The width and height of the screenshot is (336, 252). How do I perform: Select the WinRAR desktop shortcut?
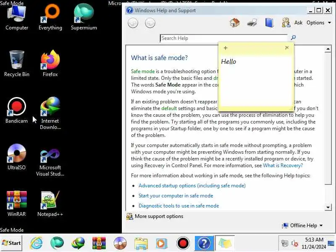pyautogui.click(x=17, y=204)
